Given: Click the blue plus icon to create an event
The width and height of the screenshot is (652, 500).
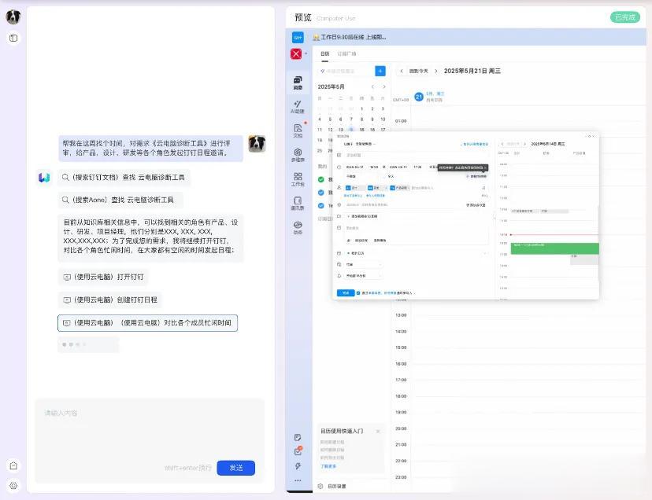Looking at the screenshot, I should 380,71.
